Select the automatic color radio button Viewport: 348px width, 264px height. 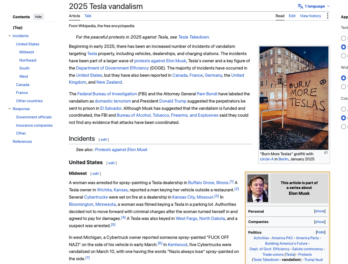pyautogui.click(x=343, y=109)
